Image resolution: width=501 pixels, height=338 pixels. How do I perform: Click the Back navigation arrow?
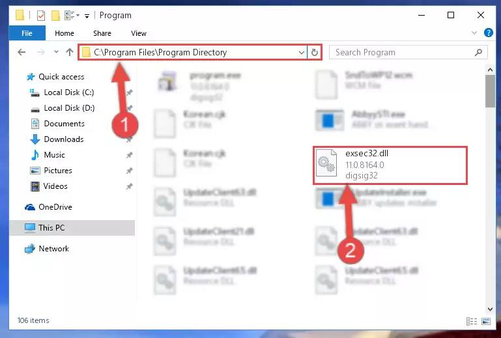21,52
